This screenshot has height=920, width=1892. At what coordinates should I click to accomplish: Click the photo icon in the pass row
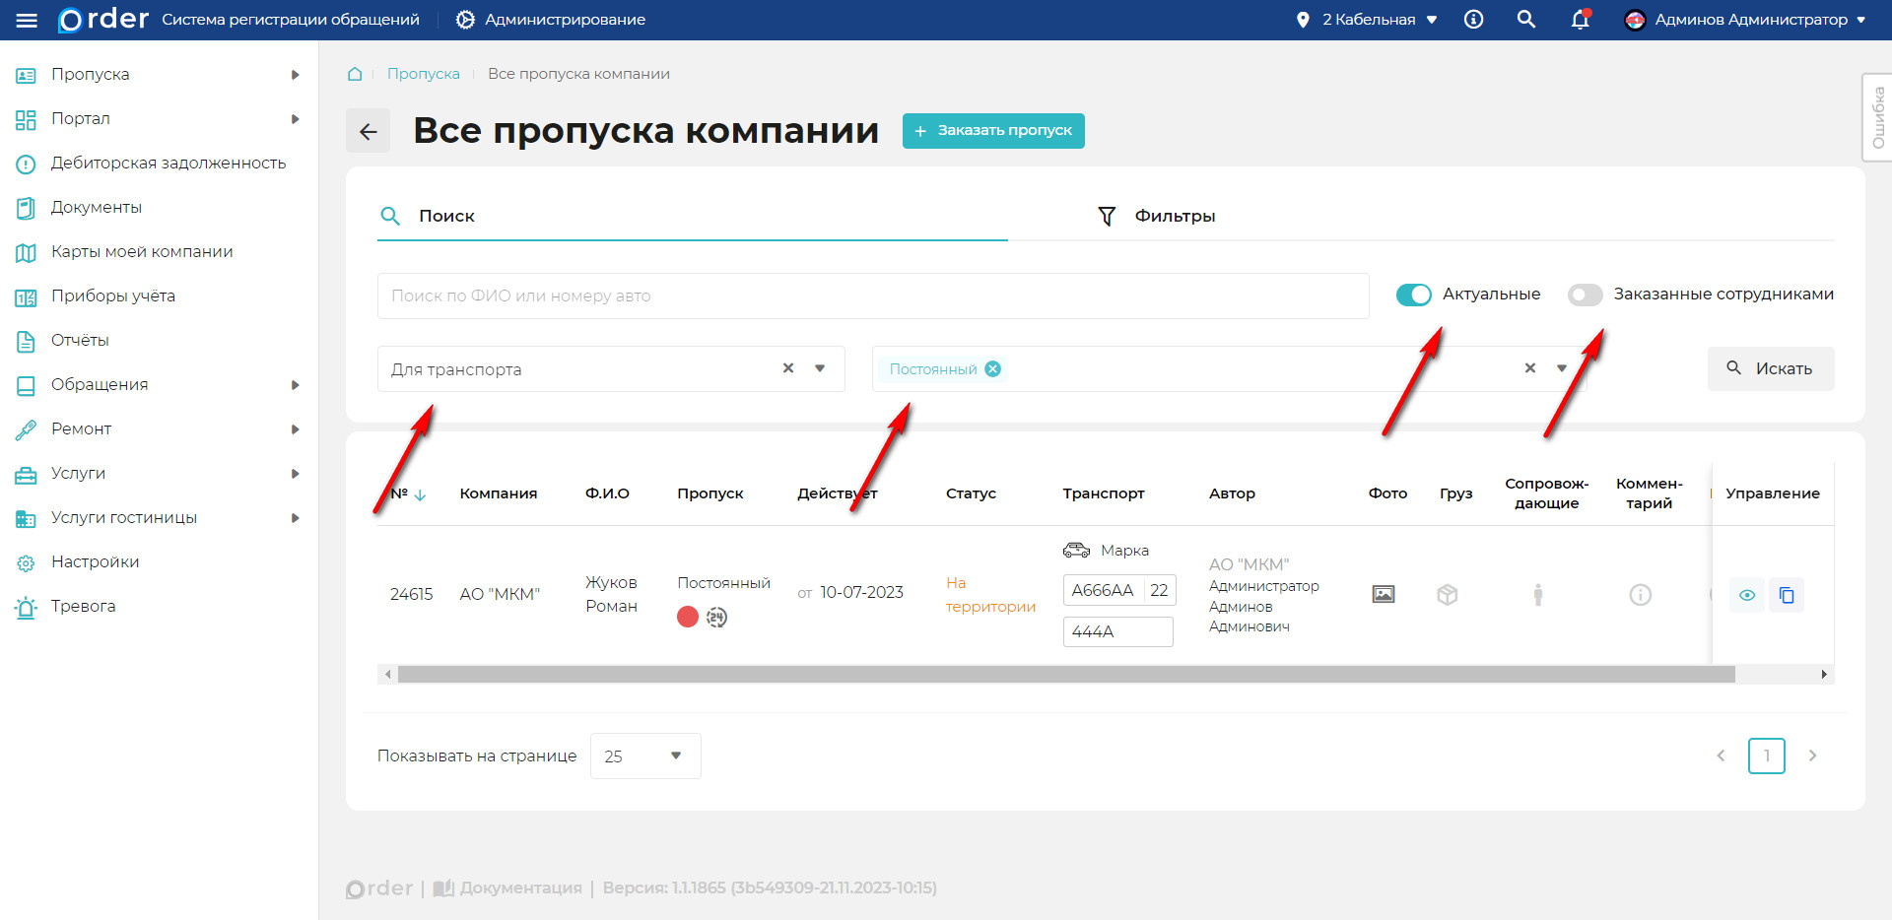point(1383,594)
